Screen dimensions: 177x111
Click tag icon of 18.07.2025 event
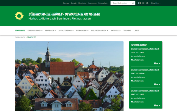132,102
